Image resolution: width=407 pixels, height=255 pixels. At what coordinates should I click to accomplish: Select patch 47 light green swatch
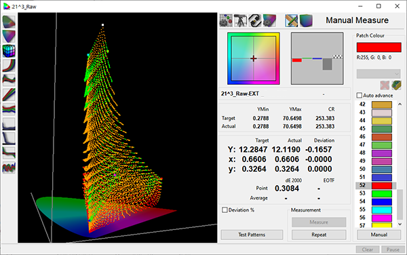pos(382,145)
